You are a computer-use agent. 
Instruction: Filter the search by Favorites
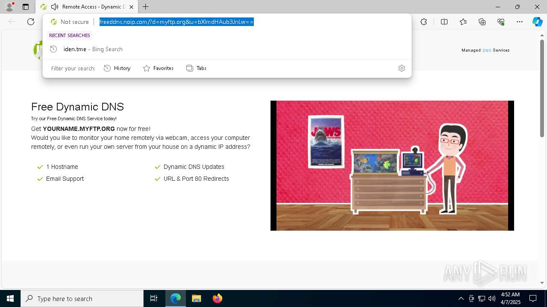click(158, 68)
